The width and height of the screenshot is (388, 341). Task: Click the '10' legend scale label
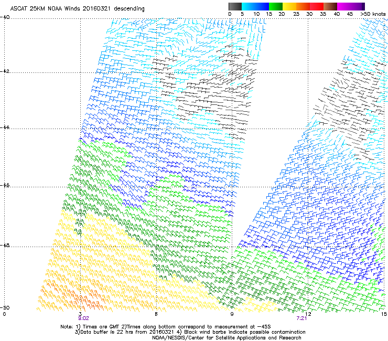click(256, 14)
